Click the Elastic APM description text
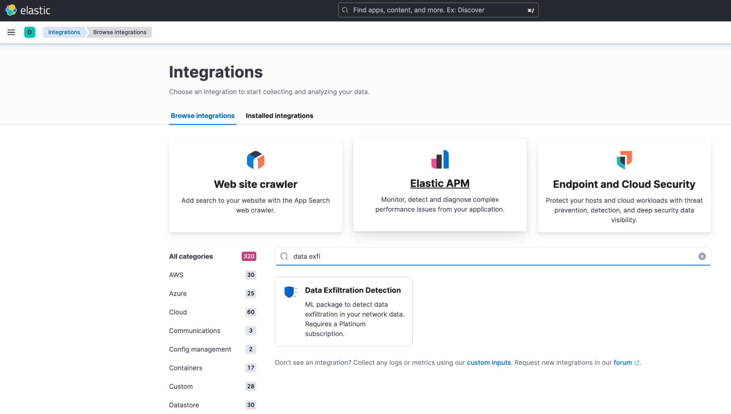 (x=440, y=204)
